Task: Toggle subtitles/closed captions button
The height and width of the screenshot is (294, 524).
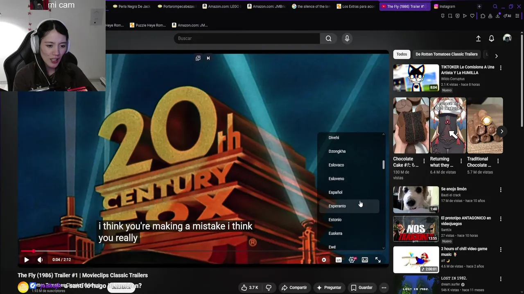Action: click(x=339, y=260)
